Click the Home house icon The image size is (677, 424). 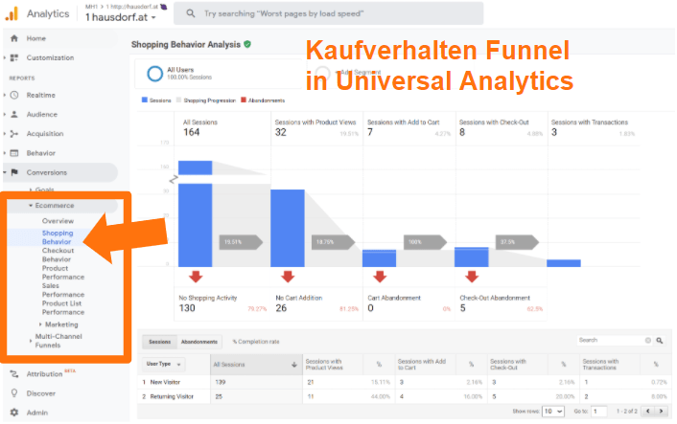pyautogui.click(x=14, y=38)
